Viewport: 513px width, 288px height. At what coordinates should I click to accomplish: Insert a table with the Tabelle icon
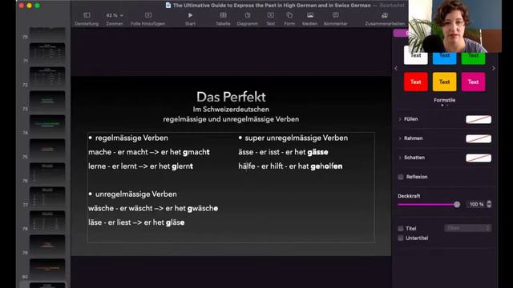[223, 15]
